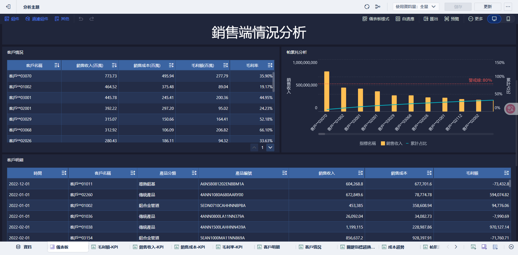518x255 pixels.
Task: Toggle 累計占比 legend series
Action: 416,144
